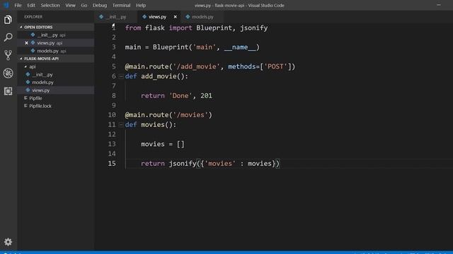Screen dimensions: 453x254
Task: Click the 'Done' string on line 8
Action: point(180,96)
